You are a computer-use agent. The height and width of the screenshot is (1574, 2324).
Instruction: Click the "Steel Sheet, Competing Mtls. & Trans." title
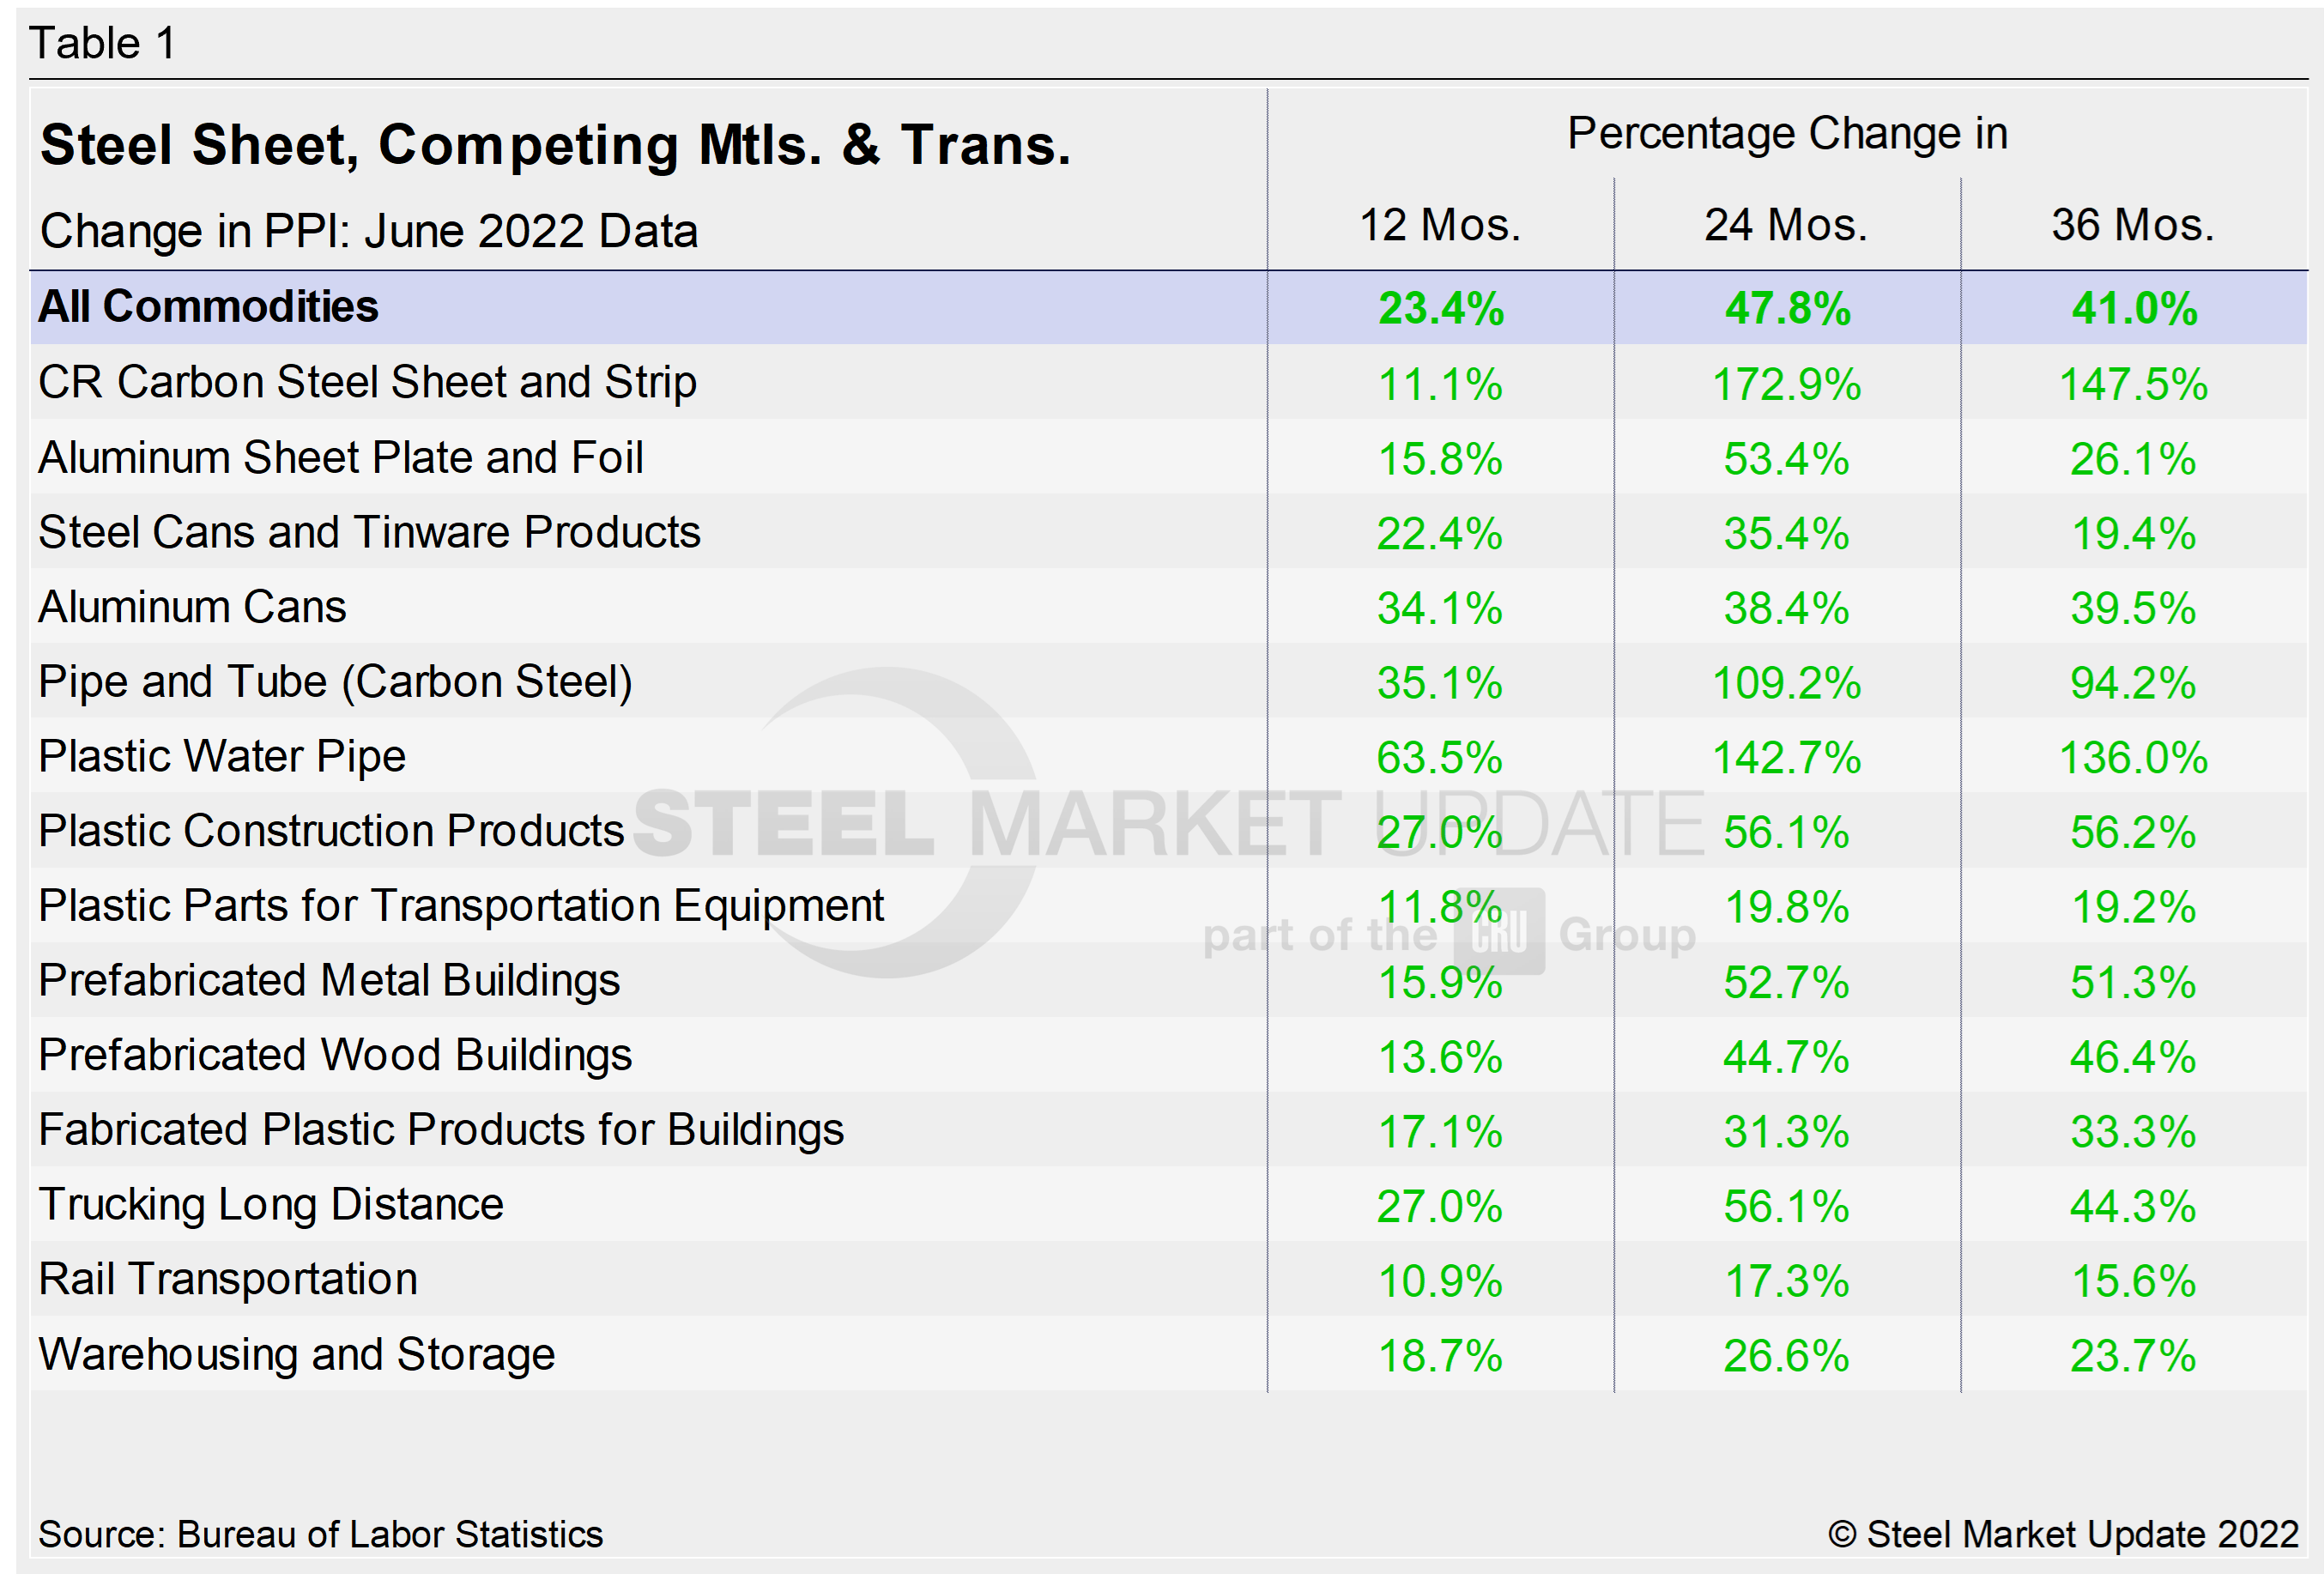pyautogui.click(x=555, y=145)
